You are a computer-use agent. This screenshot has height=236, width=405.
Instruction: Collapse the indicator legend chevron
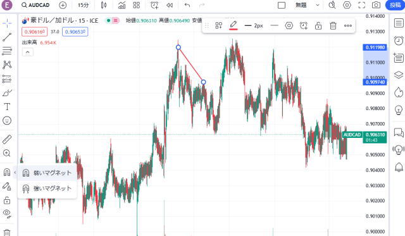(28, 53)
